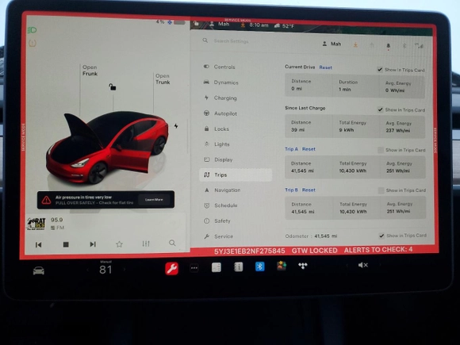Open the Bluetooth app in bottom bar
The height and width of the screenshot is (345, 460).
pyautogui.click(x=259, y=266)
